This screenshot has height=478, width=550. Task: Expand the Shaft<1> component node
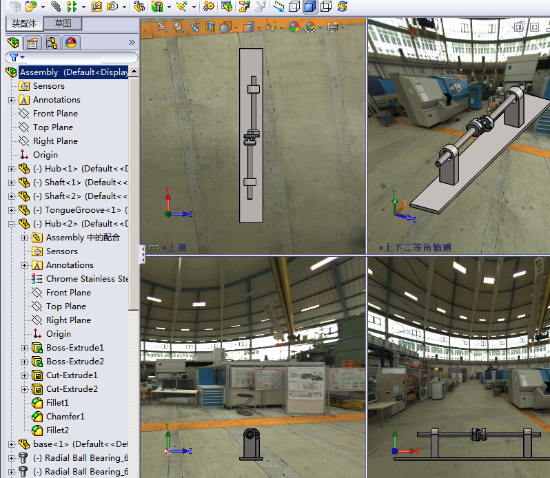point(11,183)
